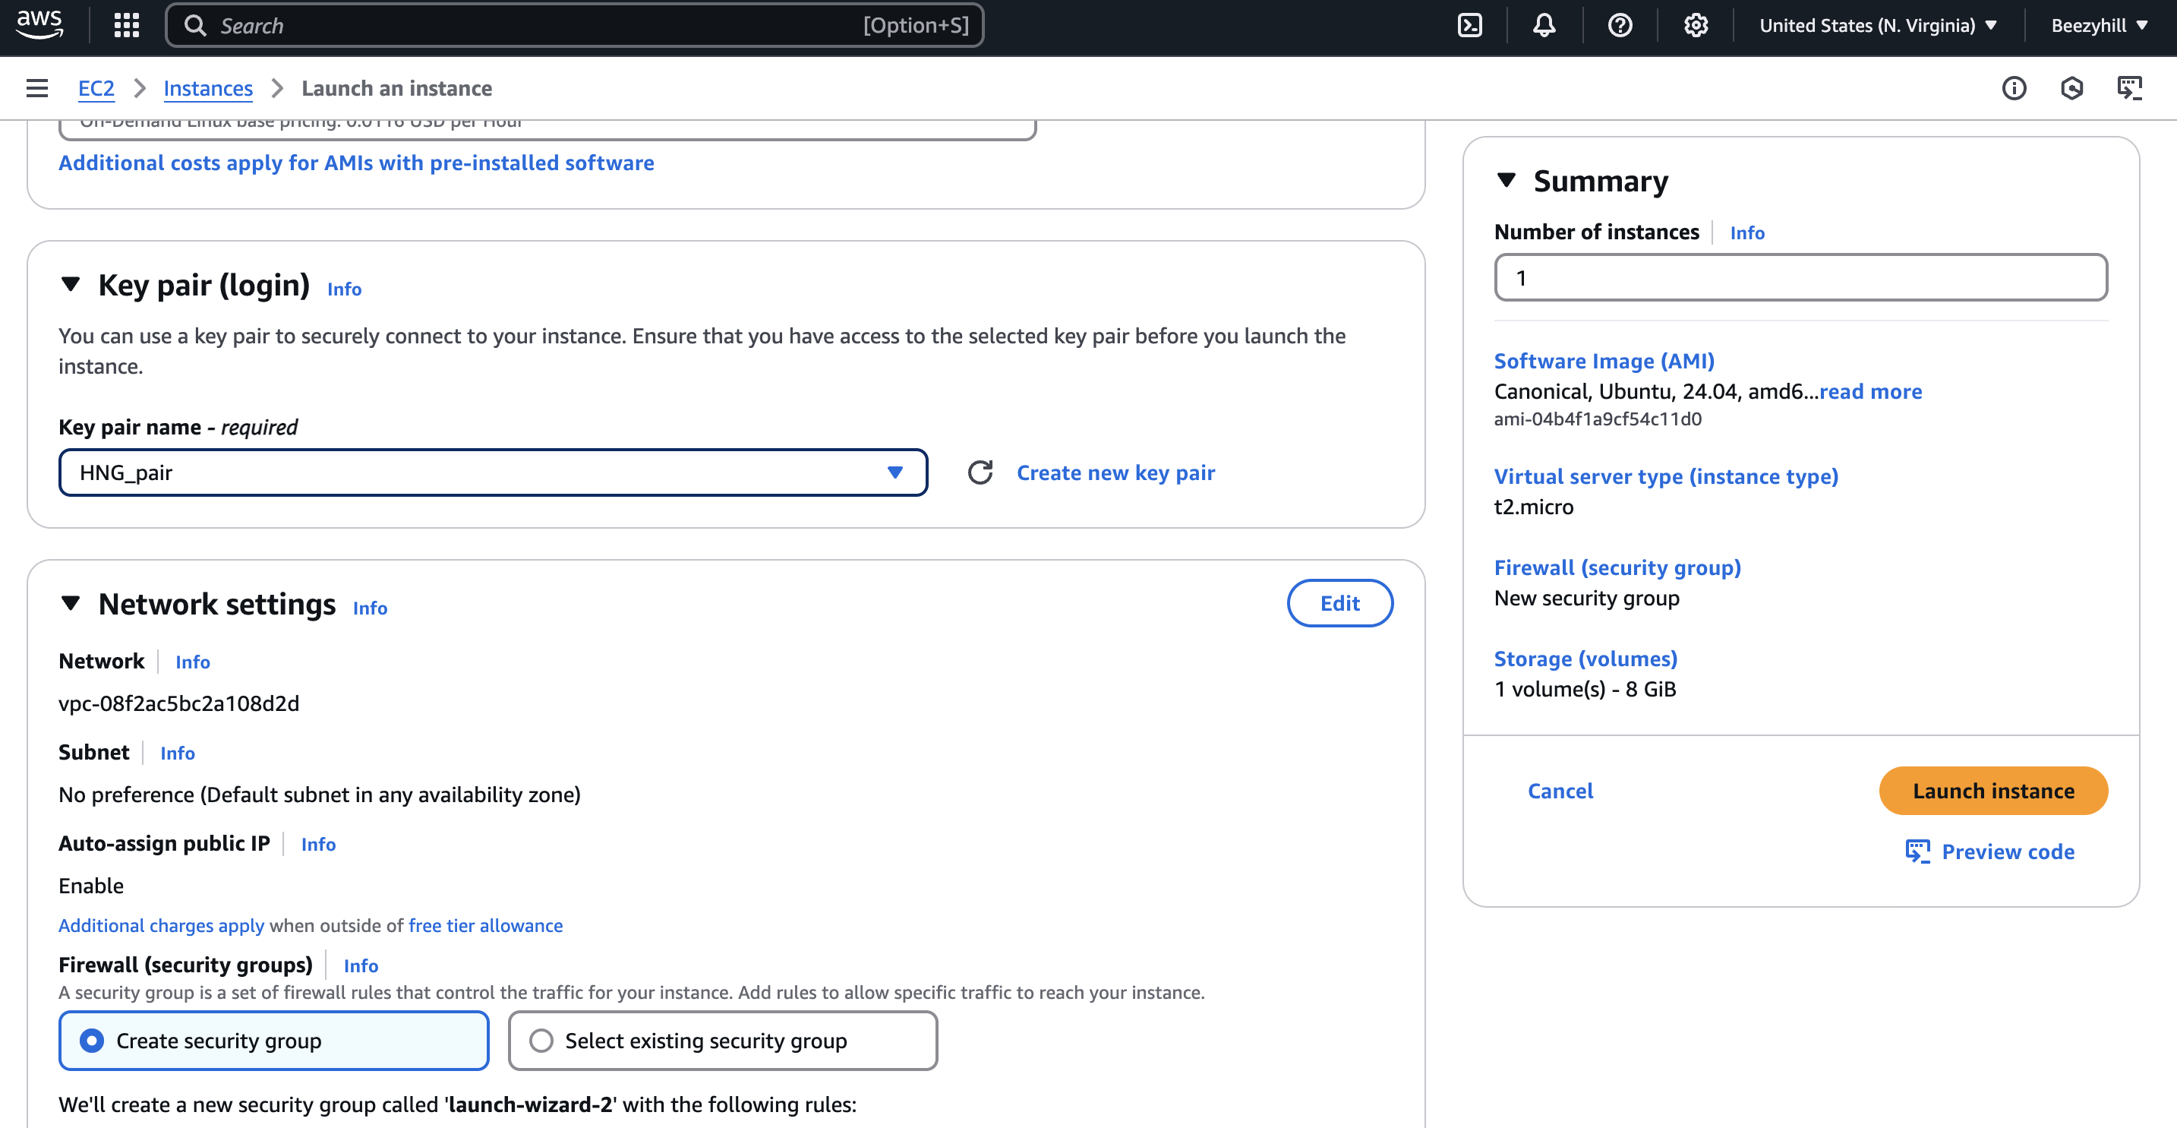2177x1128 pixels.
Task: Open Info next to Network label
Action: click(x=193, y=662)
